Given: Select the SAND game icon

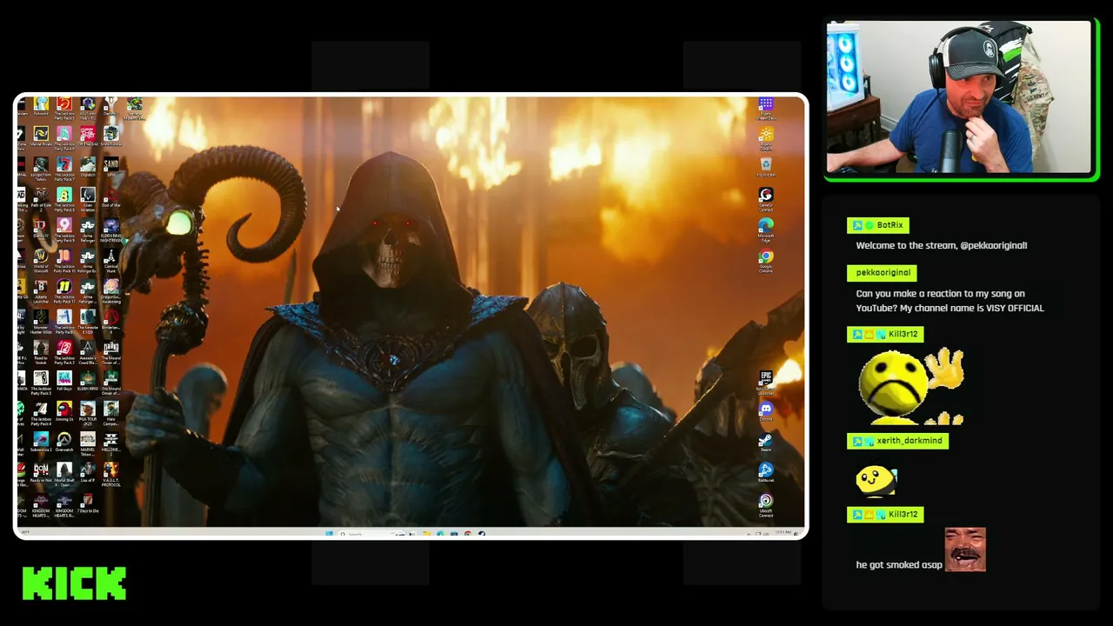Looking at the screenshot, I should click(x=111, y=167).
